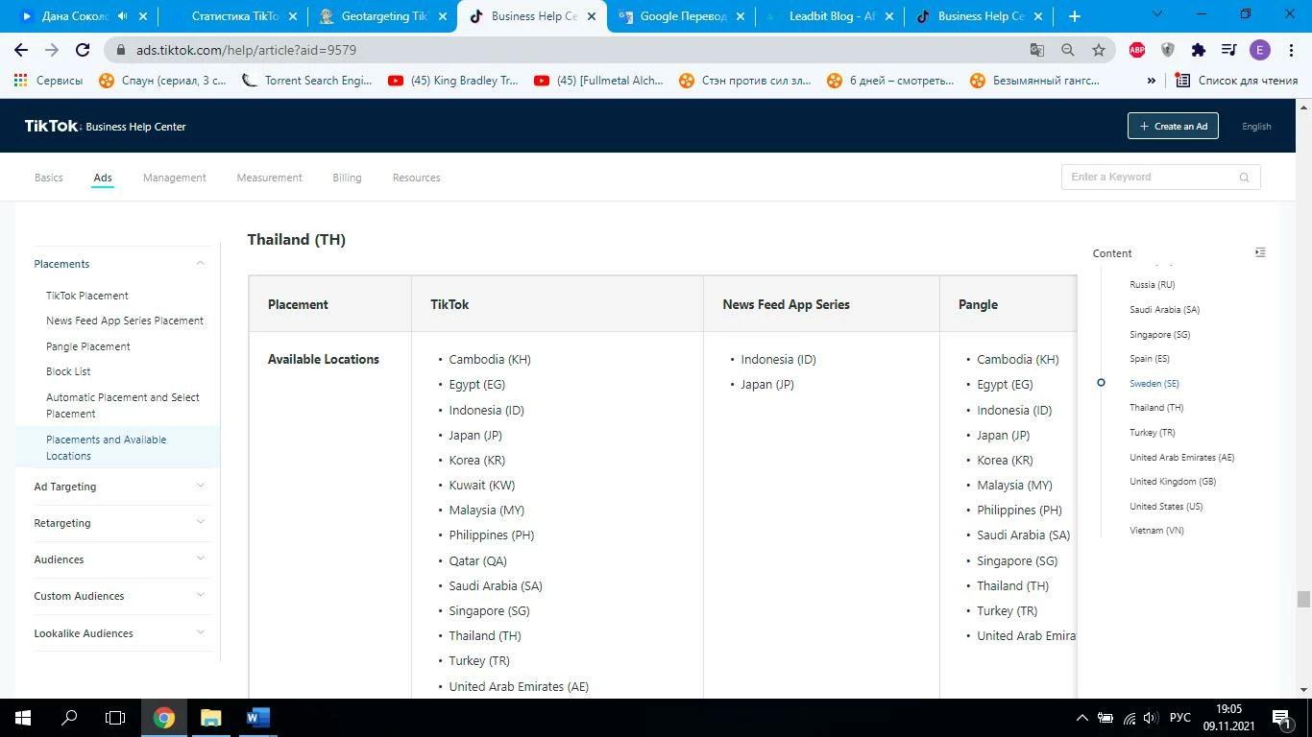Open the Список для чтения reading list
Image resolution: width=1312 pixels, height=737 pixels.
(1236, 81)
